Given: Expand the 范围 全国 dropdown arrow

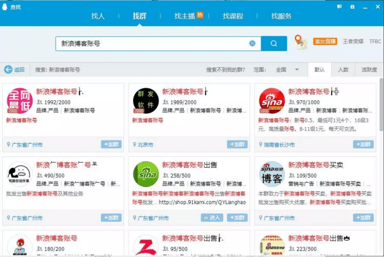Looking at the screenshot, I should tap(297, 69).
